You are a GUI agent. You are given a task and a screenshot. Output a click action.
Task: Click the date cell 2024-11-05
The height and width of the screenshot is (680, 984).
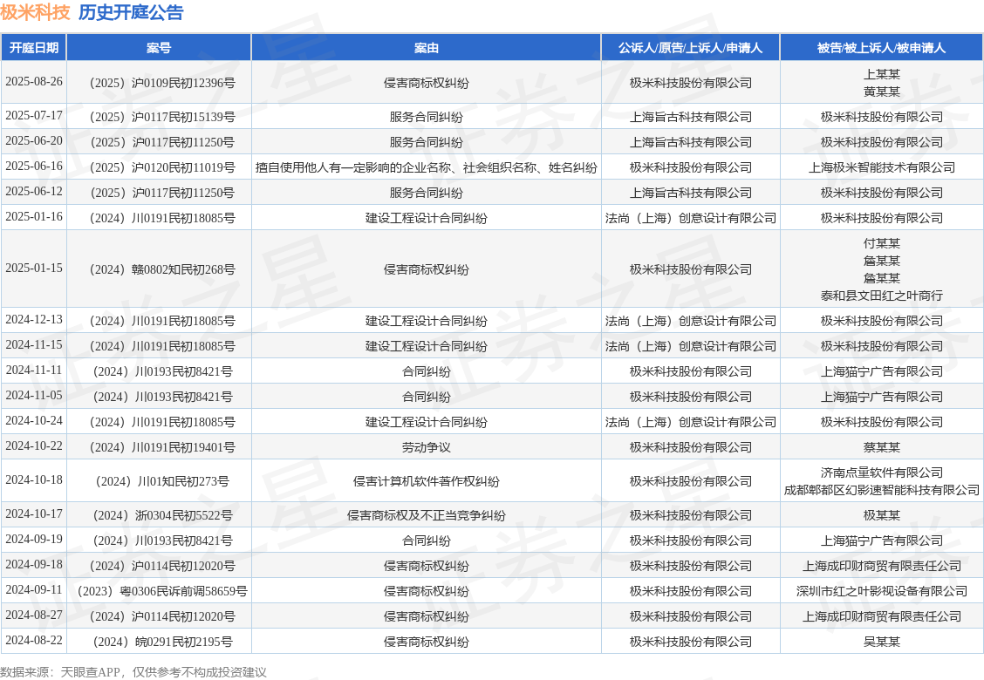pos(34,395)
